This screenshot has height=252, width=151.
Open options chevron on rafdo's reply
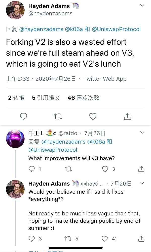point(142,132)
